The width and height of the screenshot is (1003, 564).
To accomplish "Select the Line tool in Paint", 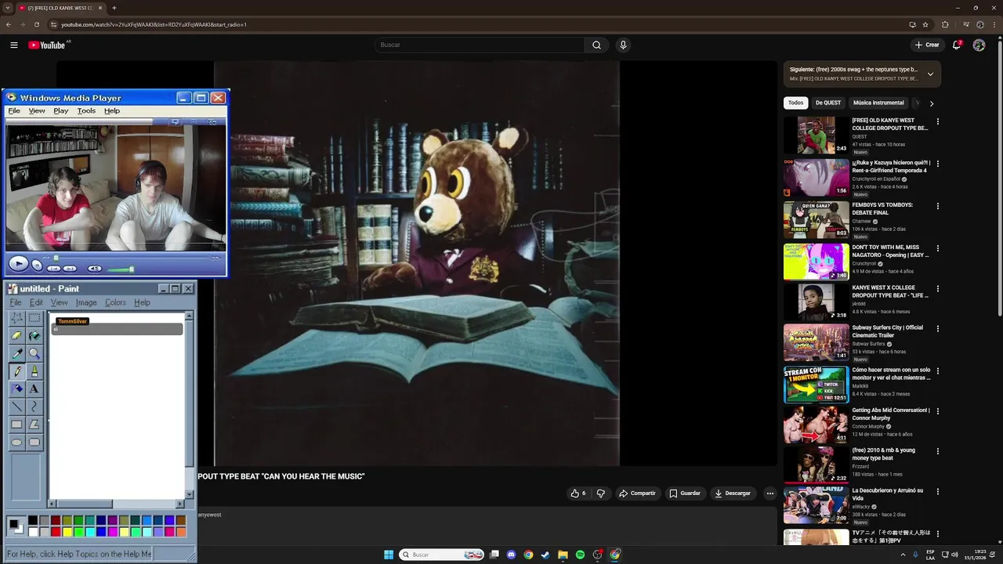I will (16, 407).
